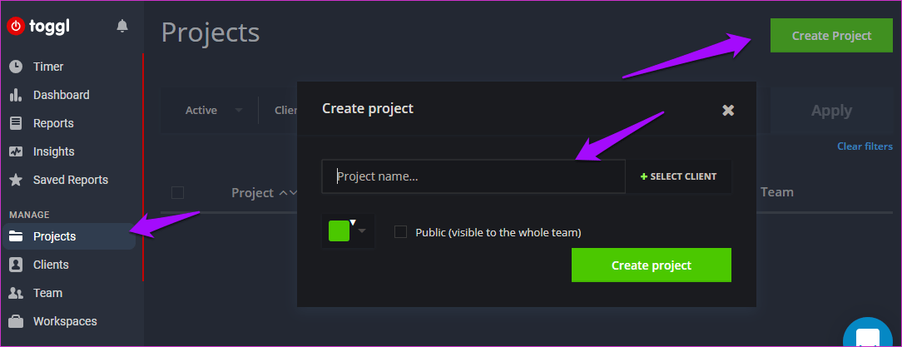Open notifications bell icon
This screenshot has width=902, height=347.
pos(122,26)
